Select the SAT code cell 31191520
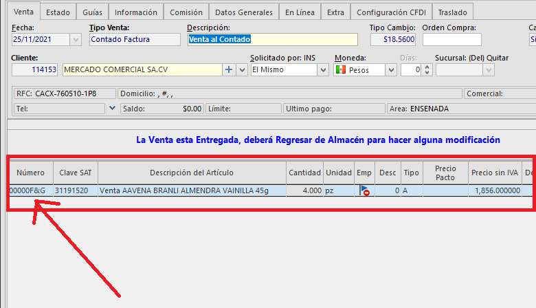The width and height of the screenshot is (536, 308). point(76,190)
